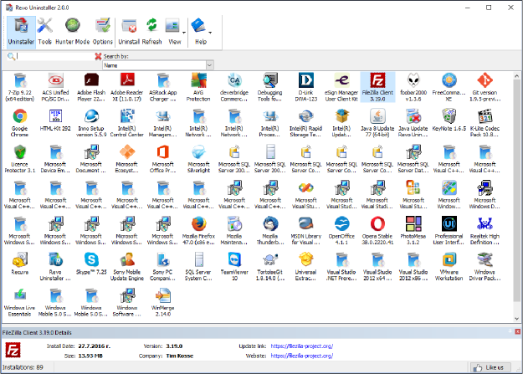Select the Universal Extractor icon
Image resolution: width=523 pixels, height=374 pixels.
[306, 266]
